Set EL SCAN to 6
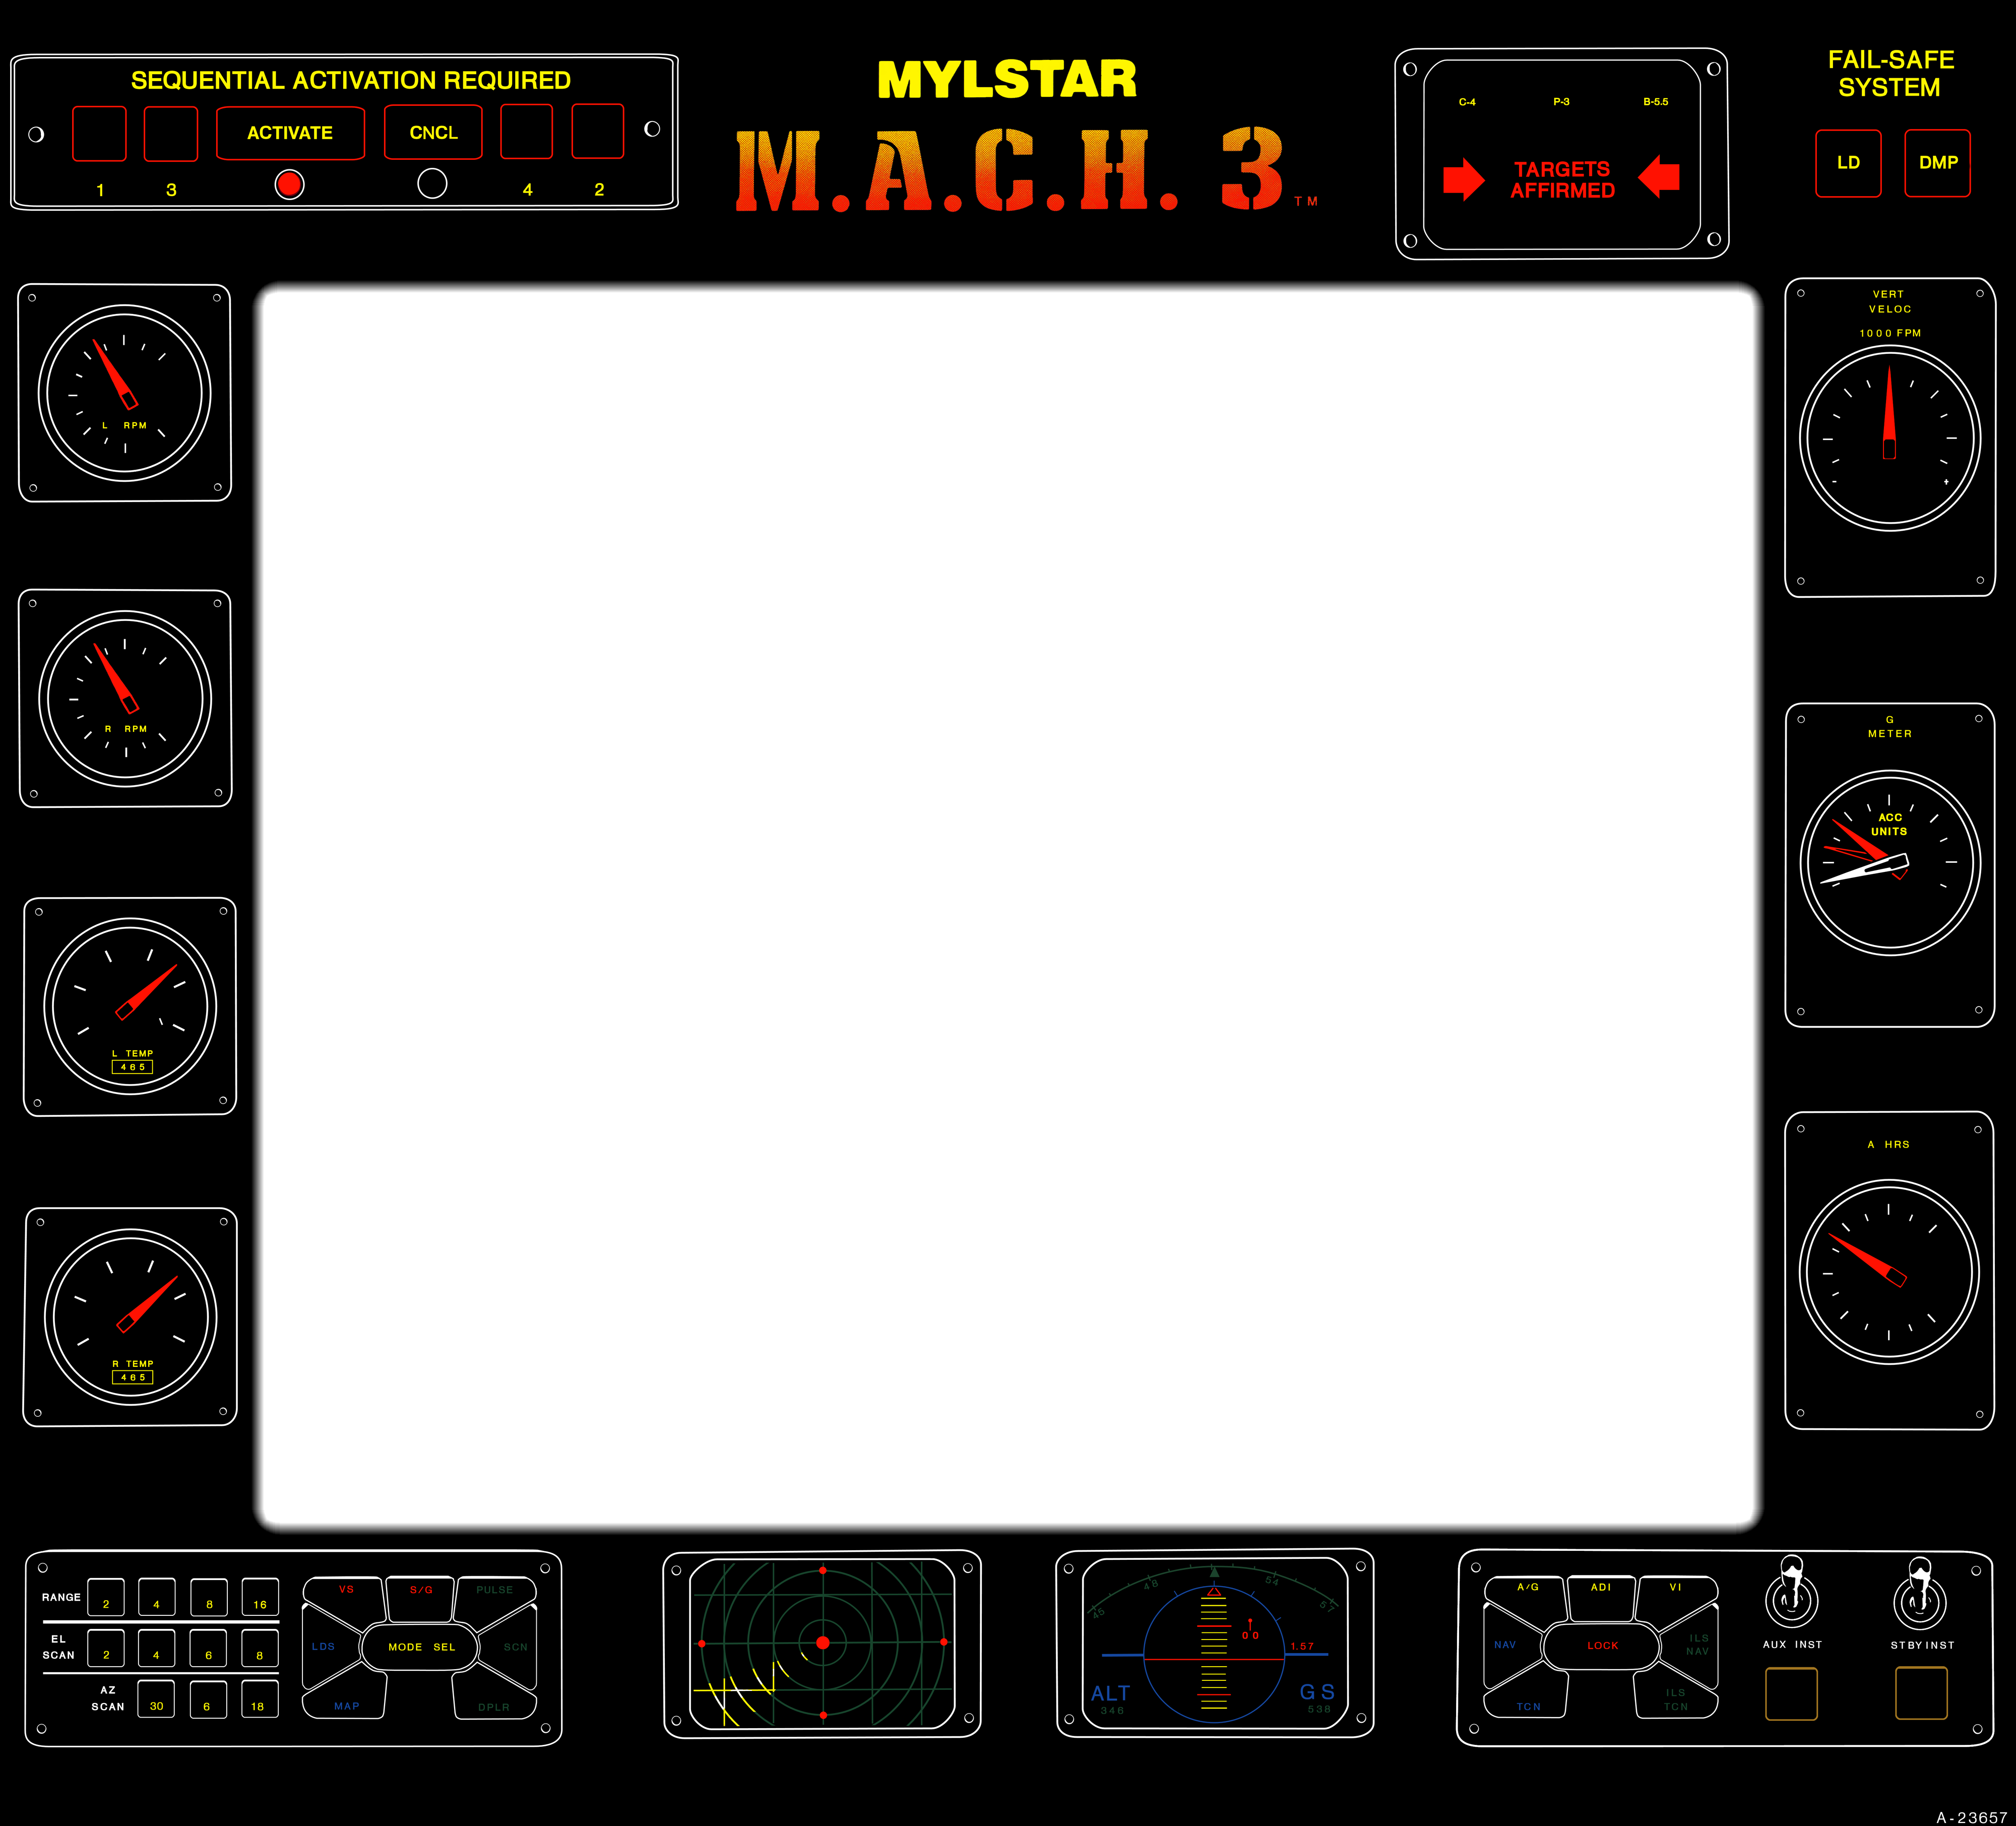The image size is (2016, 1826). click(209, 1648)
